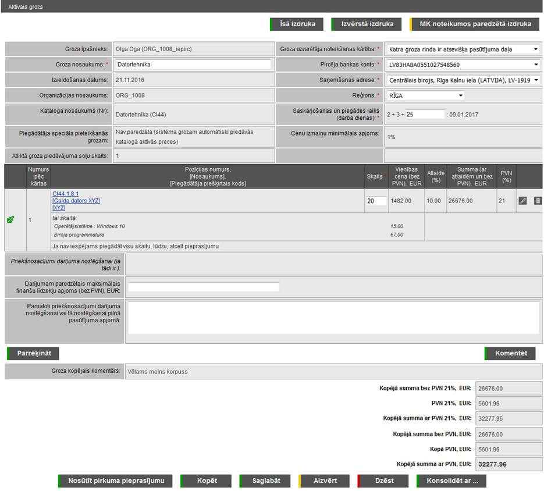The image size is (544, 491).
Task: Click the red-marked Dzēst button
Action: pos(383,481)
